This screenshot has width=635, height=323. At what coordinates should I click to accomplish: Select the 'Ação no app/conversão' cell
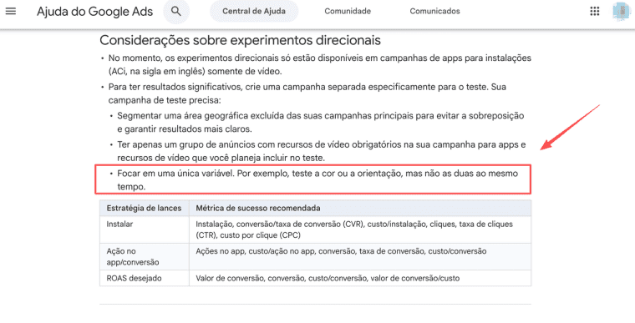point(145,256)
